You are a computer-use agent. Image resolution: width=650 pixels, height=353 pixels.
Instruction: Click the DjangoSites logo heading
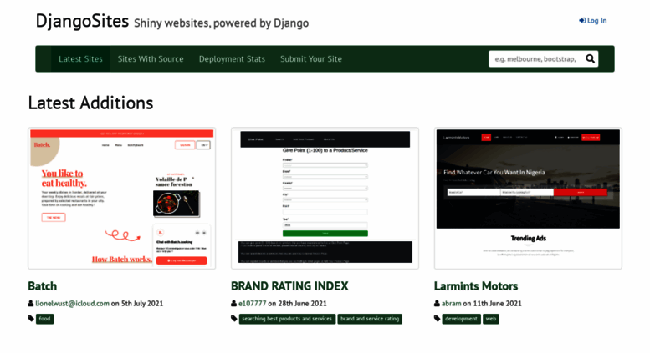(82, 21)
